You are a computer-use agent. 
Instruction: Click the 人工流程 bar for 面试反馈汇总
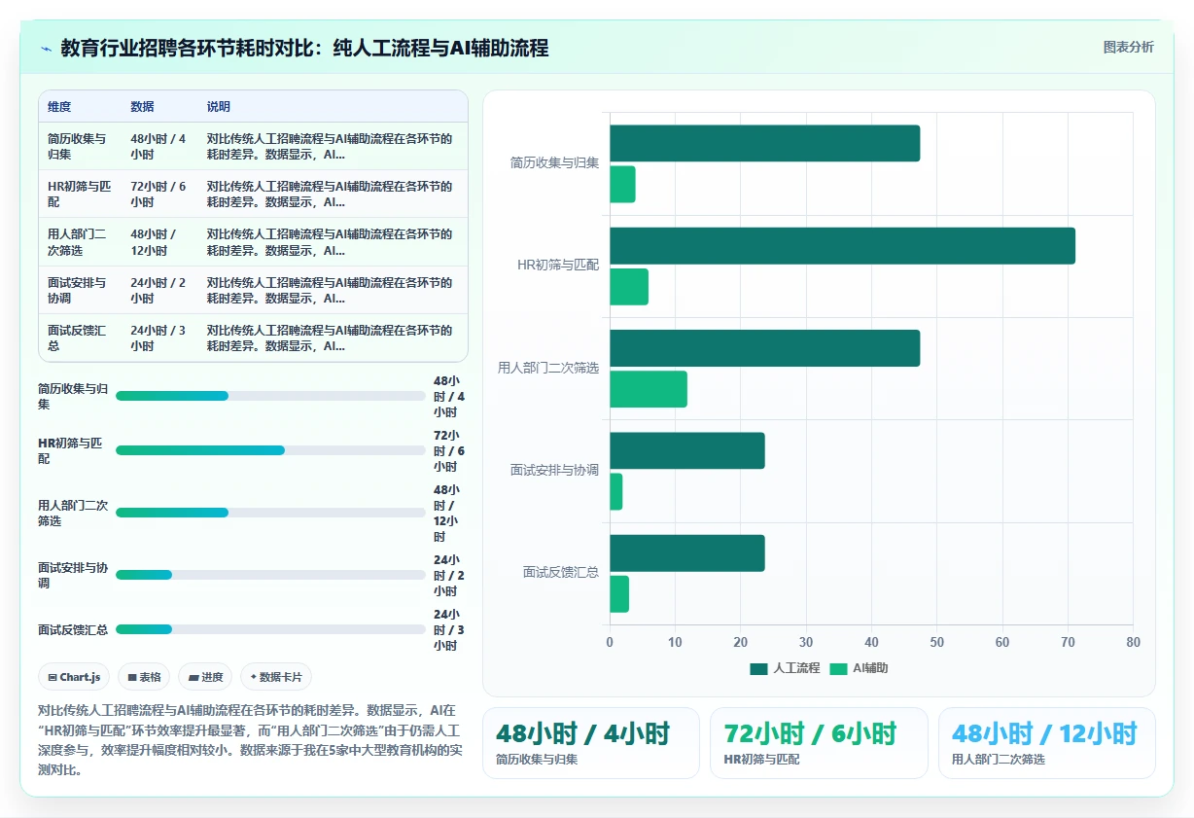pyautogui.click(x=687, y=552)
